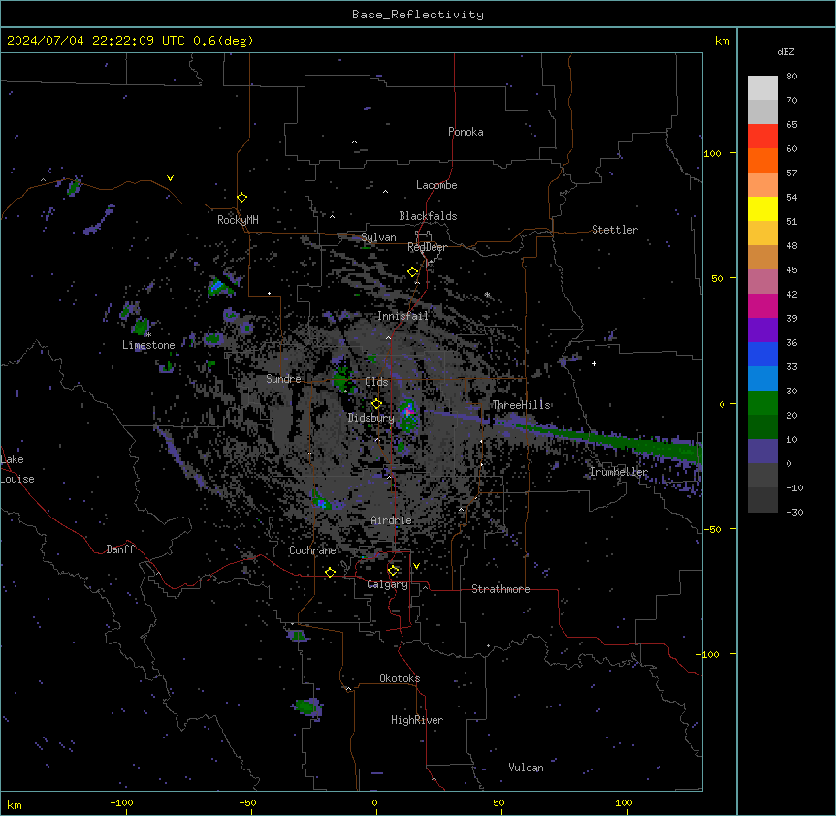Click the HighRiver city label
The height and width of the screenshot is (816, 836).
[417, 720]
